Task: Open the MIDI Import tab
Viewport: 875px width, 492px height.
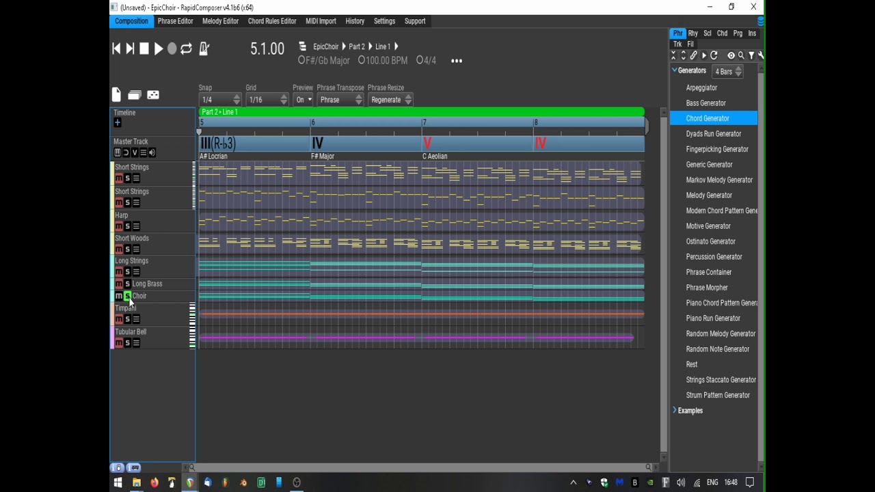Action: click(321, 21)
